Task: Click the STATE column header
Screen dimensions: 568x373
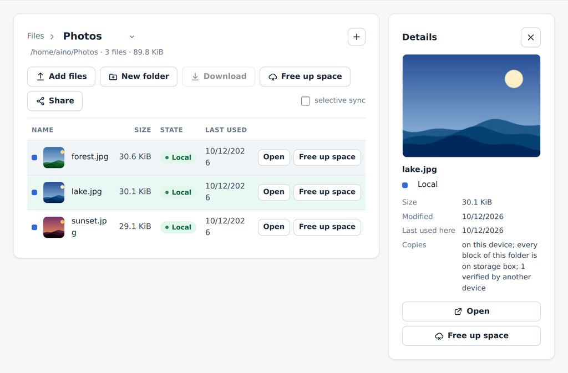Action: point(171,130)
